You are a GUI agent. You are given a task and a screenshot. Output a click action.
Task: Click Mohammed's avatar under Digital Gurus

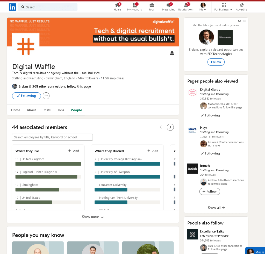click(x=204, y=106)
